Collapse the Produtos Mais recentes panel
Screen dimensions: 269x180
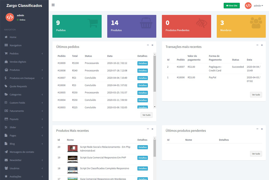coord(148,129)
